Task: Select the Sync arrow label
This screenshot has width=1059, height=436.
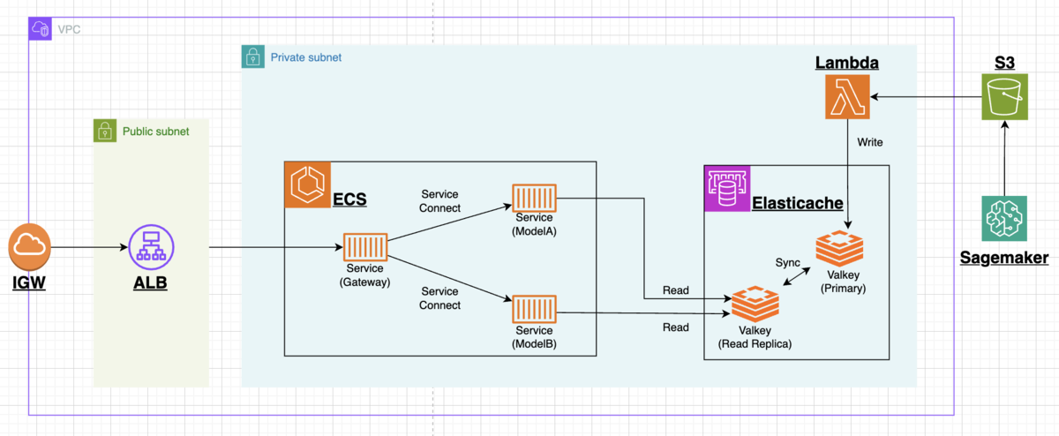Action: (787, 263)
